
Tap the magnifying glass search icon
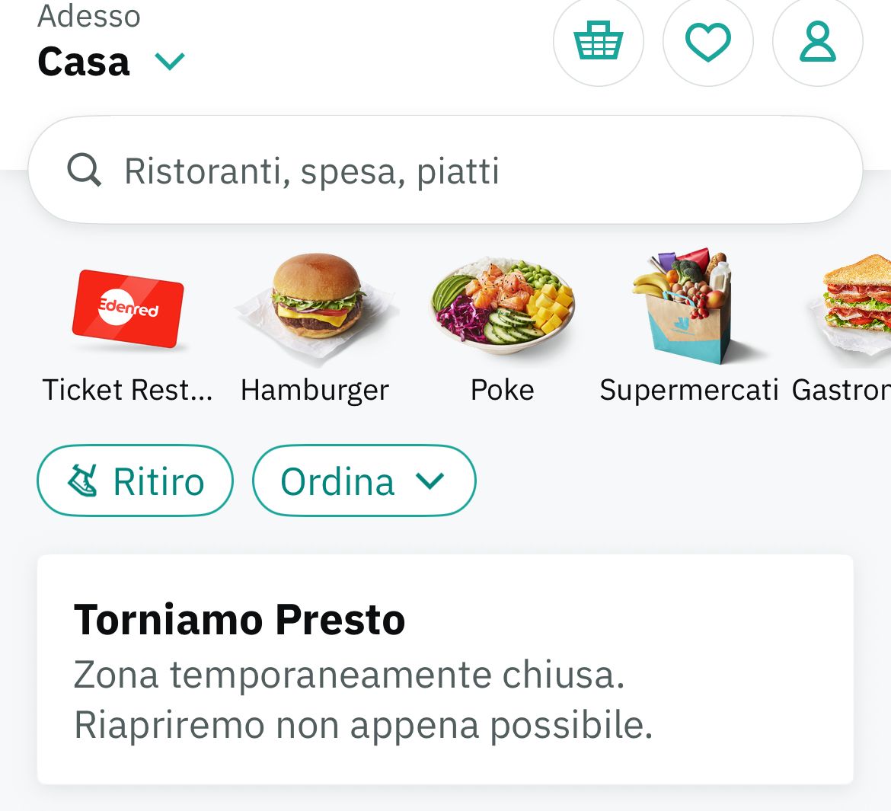[84, 170]
